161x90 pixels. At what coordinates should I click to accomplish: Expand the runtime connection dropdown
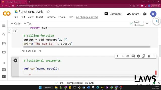point(147,23)
